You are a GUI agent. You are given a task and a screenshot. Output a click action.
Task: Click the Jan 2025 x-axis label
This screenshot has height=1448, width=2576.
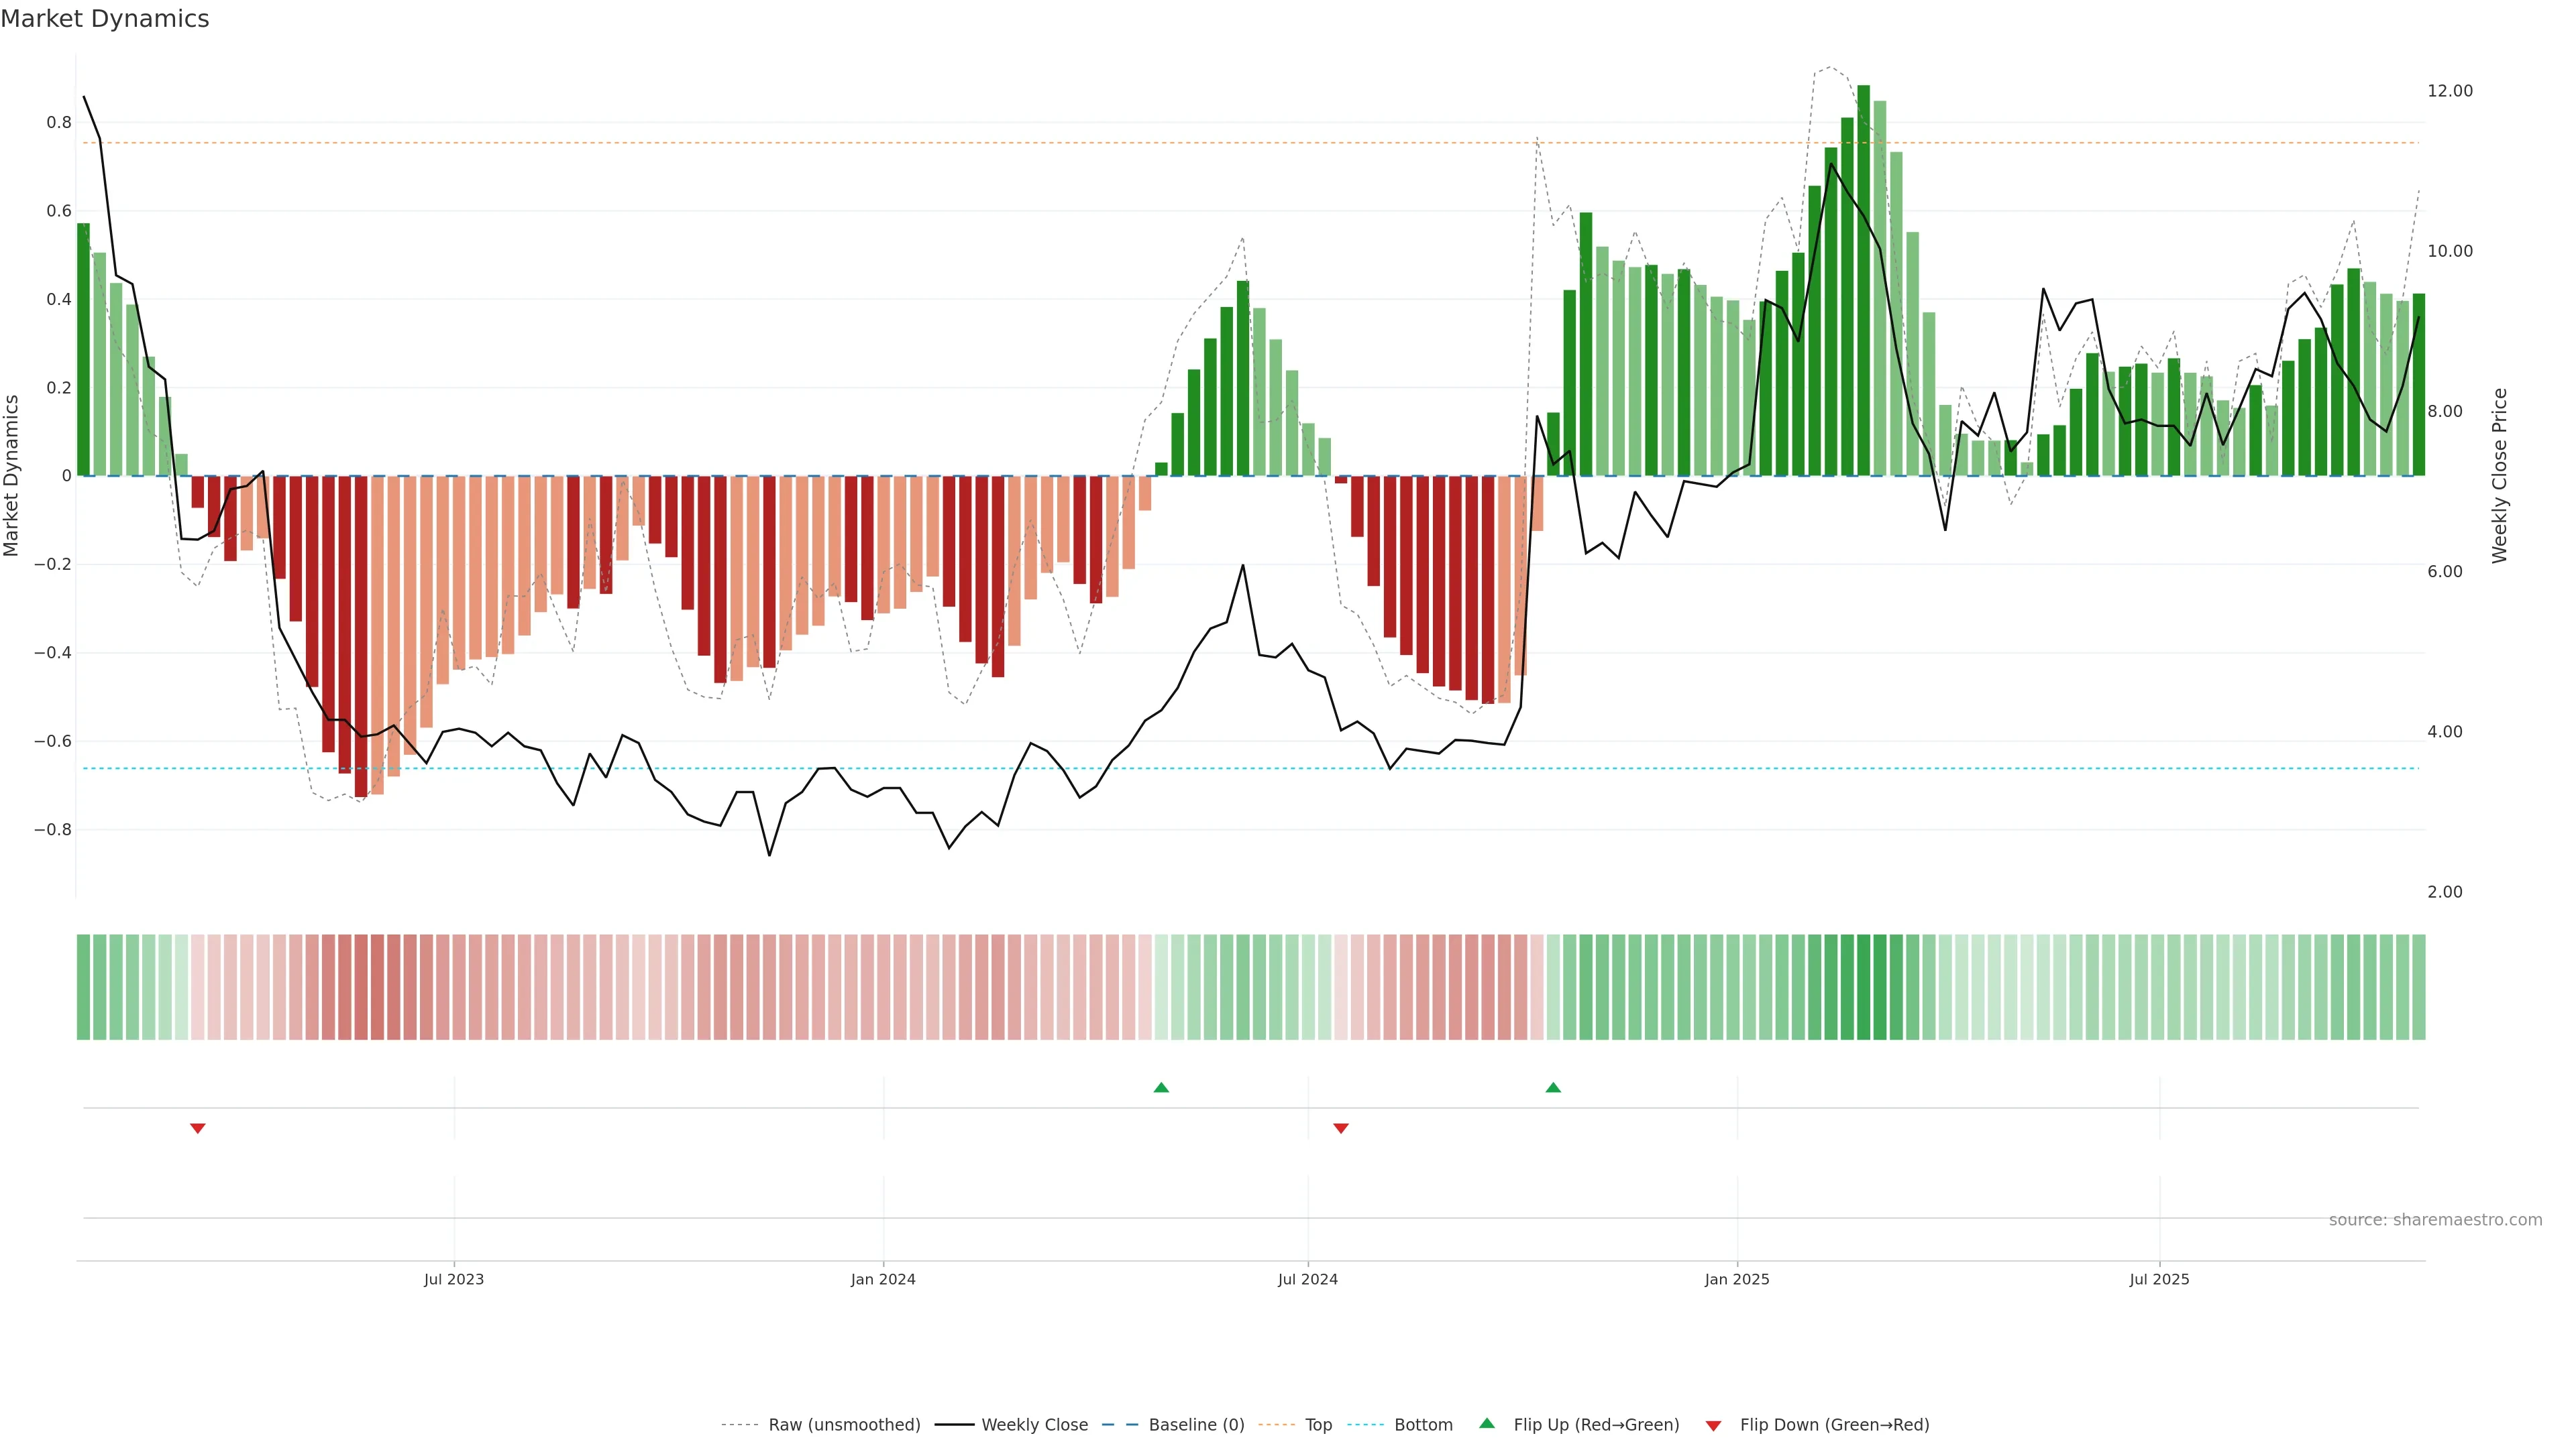pyautogui.click(x=1737, y=1279)
